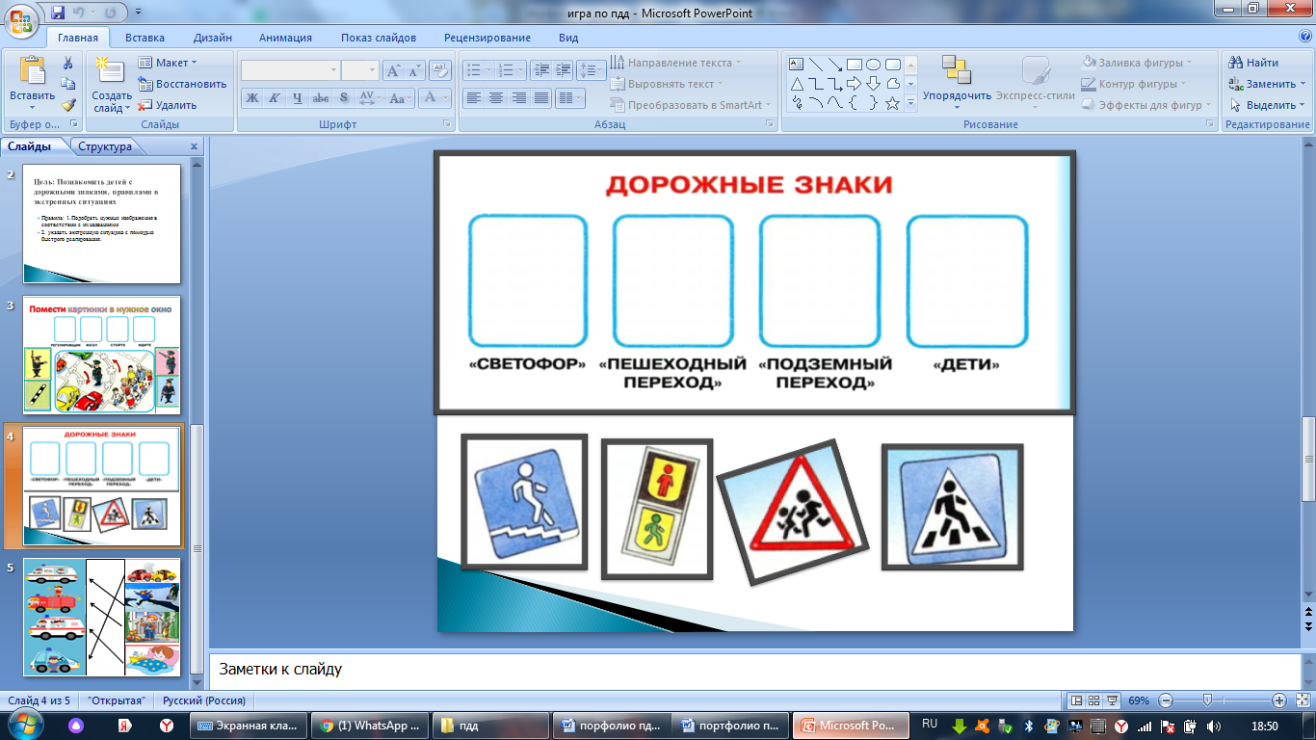This screenshot has width=1316, height=740.
Task: Align text left in paragraph group
Action: tap(473, 97)
